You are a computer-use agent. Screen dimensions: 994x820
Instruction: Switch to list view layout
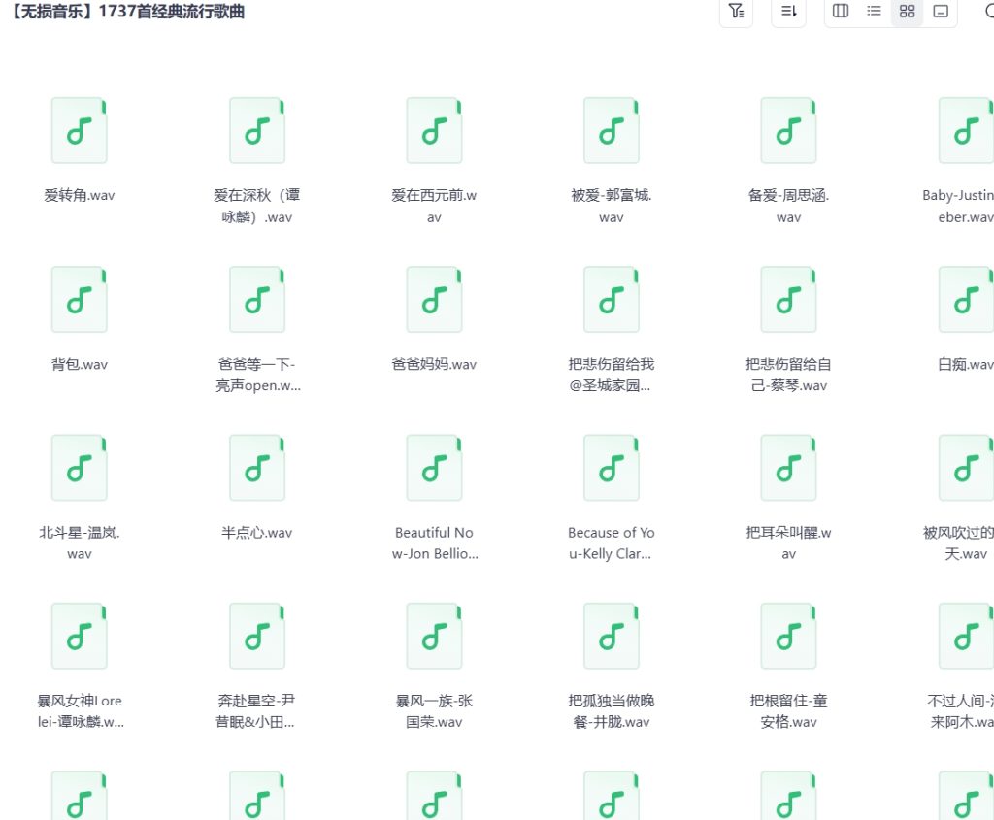[874, 12]
